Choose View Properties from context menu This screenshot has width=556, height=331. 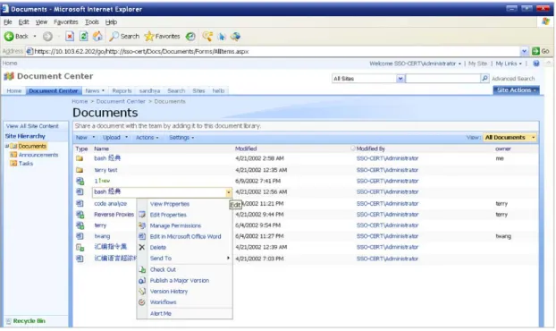170,204
